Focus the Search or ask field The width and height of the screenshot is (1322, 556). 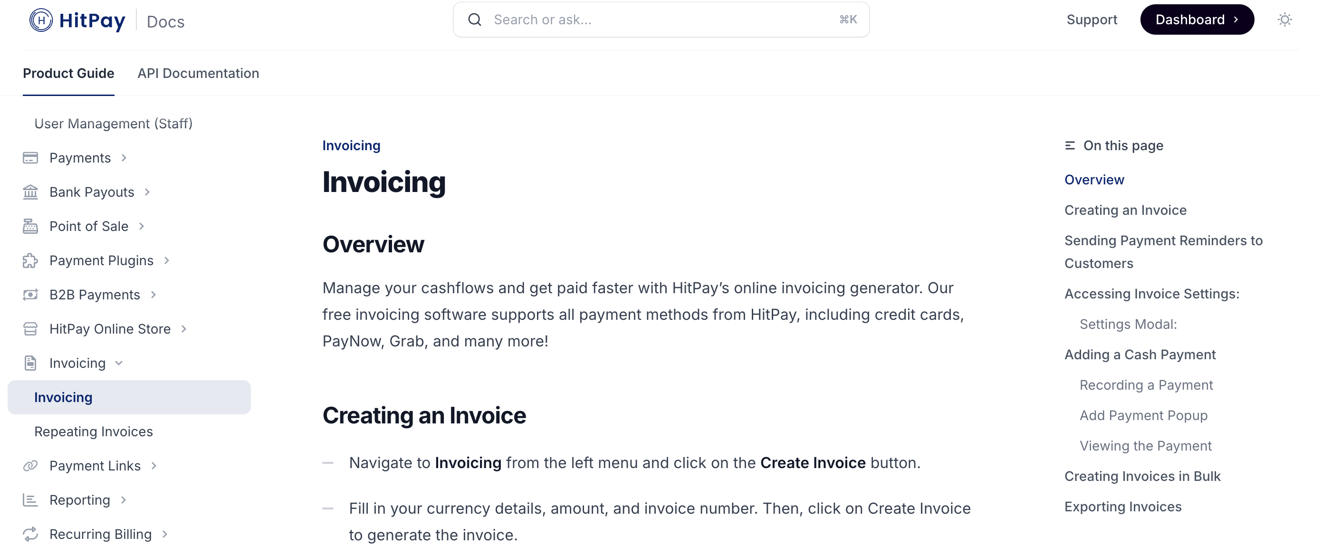[661, 19]
